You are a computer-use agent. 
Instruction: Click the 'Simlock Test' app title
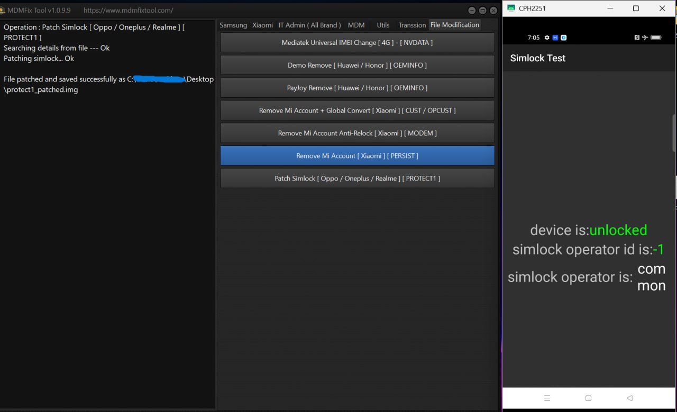click(538, 58)
